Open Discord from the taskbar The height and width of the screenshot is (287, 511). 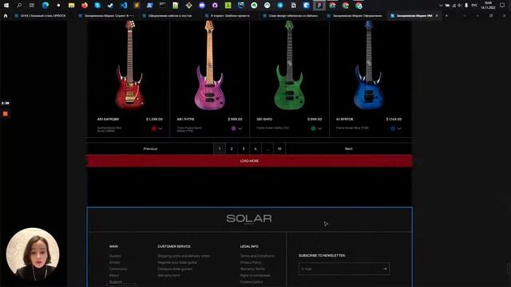point(202,6)
